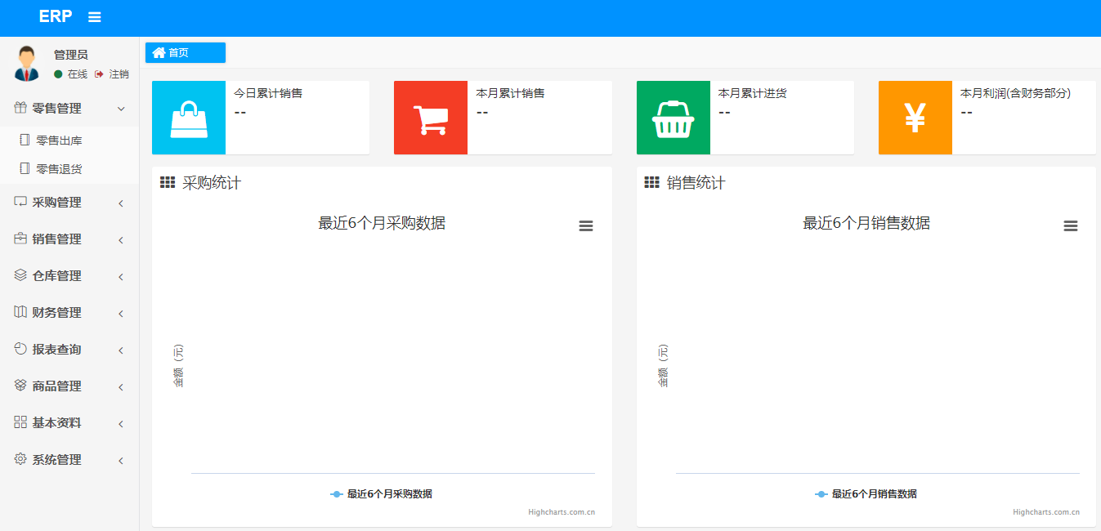Open the 零售退货 submenu item
The height and width of the screenshot is (531, 1101).
tap(59, 169)
